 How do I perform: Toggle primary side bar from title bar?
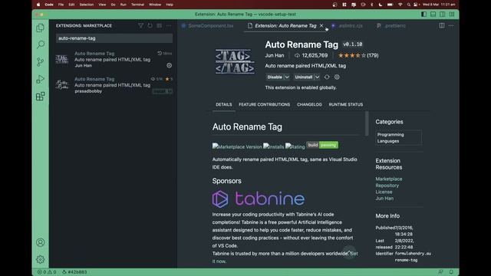[x=423, y=14]
